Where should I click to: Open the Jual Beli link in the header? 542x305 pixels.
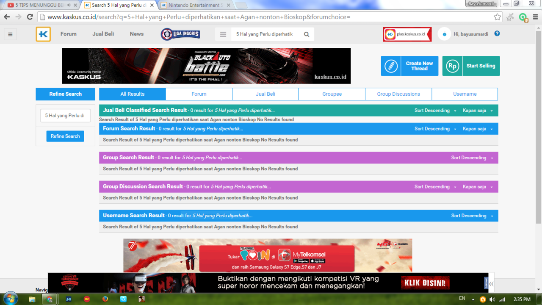[103, 34]
